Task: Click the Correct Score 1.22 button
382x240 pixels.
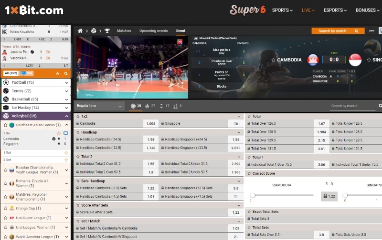Action: (329, 196)
